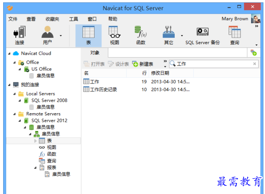Click the 设计表 button
Image resolution: width=265 pixels, height=194 pixels.
[x=118, y=64]
